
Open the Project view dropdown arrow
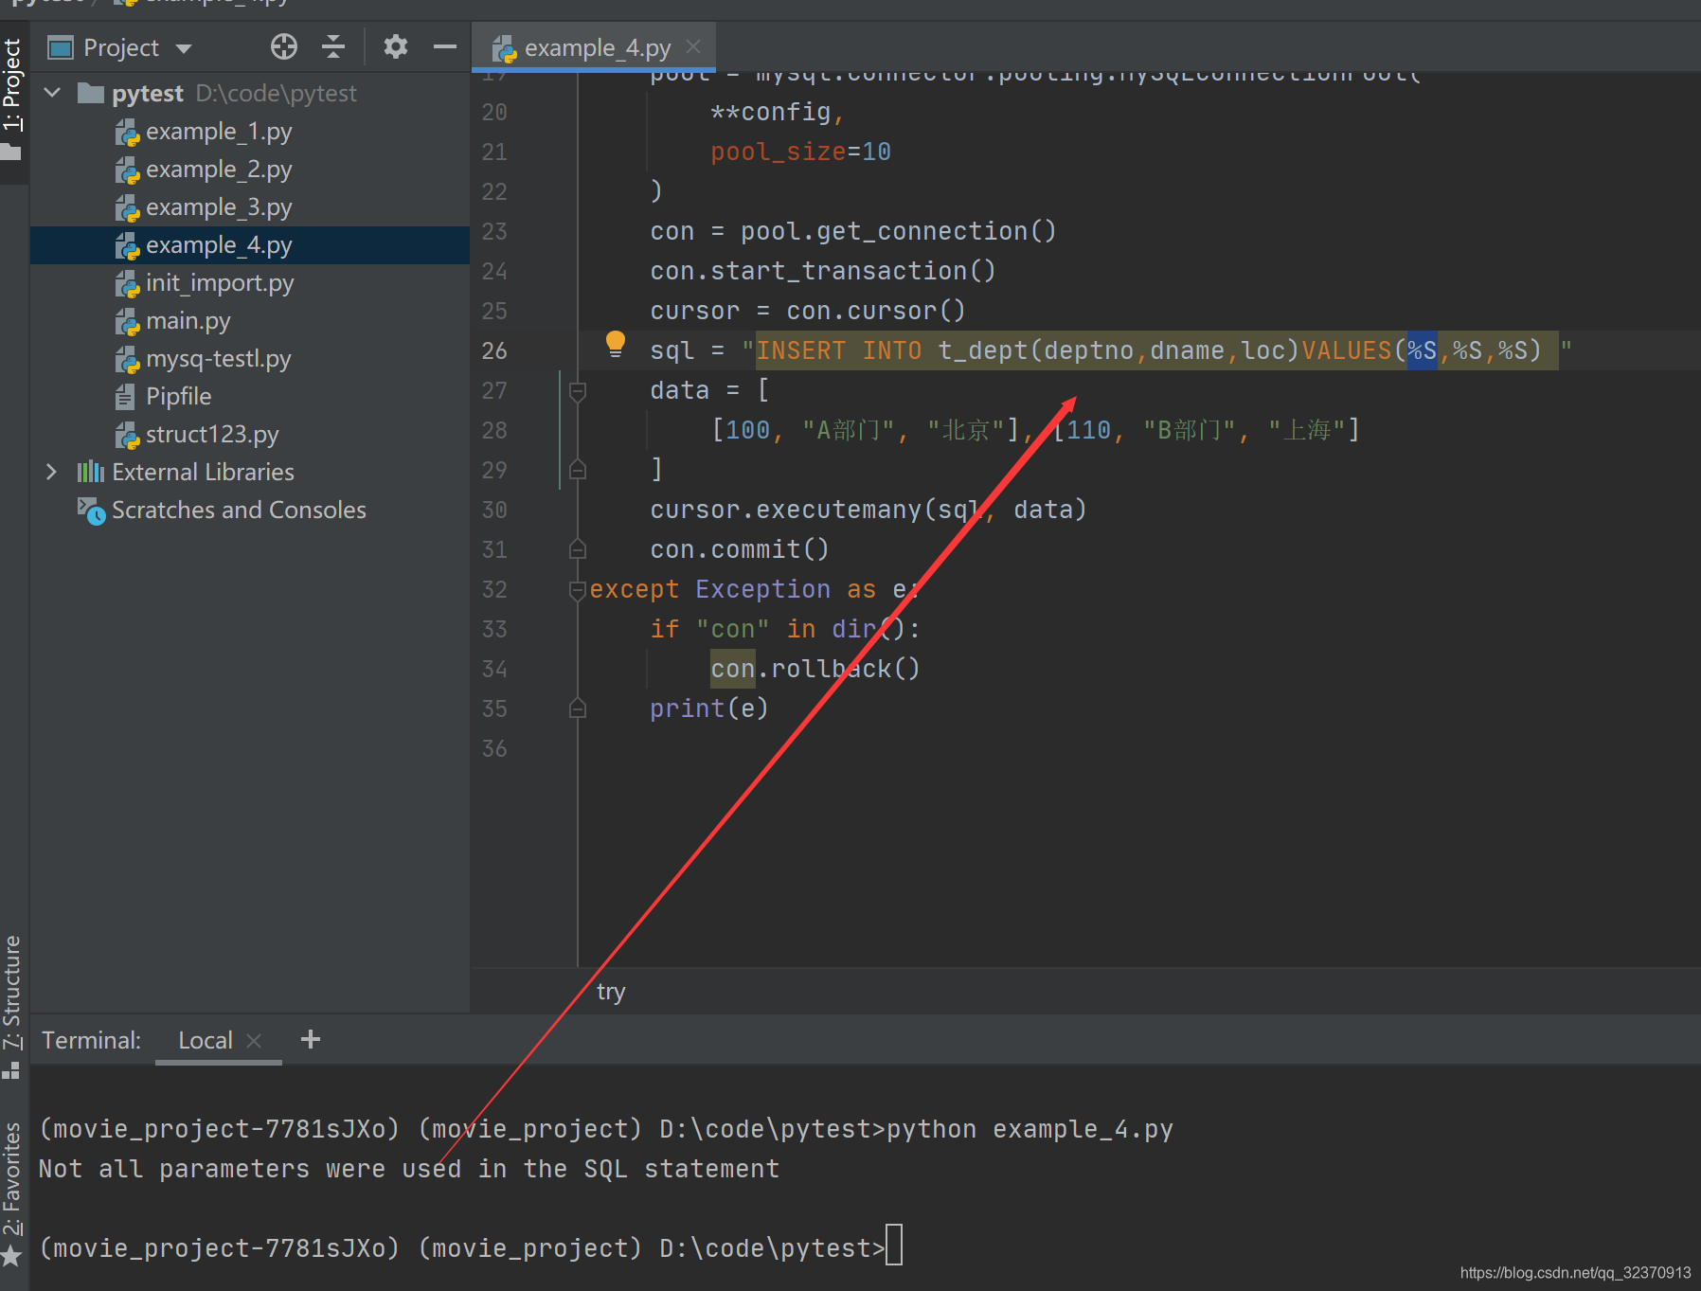[184, 48]
